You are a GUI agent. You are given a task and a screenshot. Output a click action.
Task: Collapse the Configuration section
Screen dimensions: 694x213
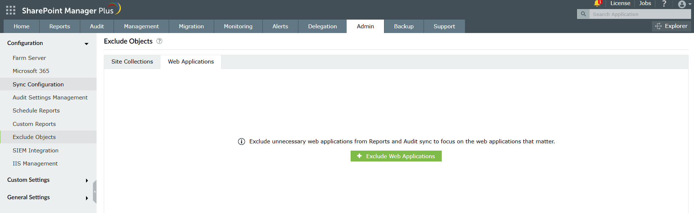click(x=48, y=43)
